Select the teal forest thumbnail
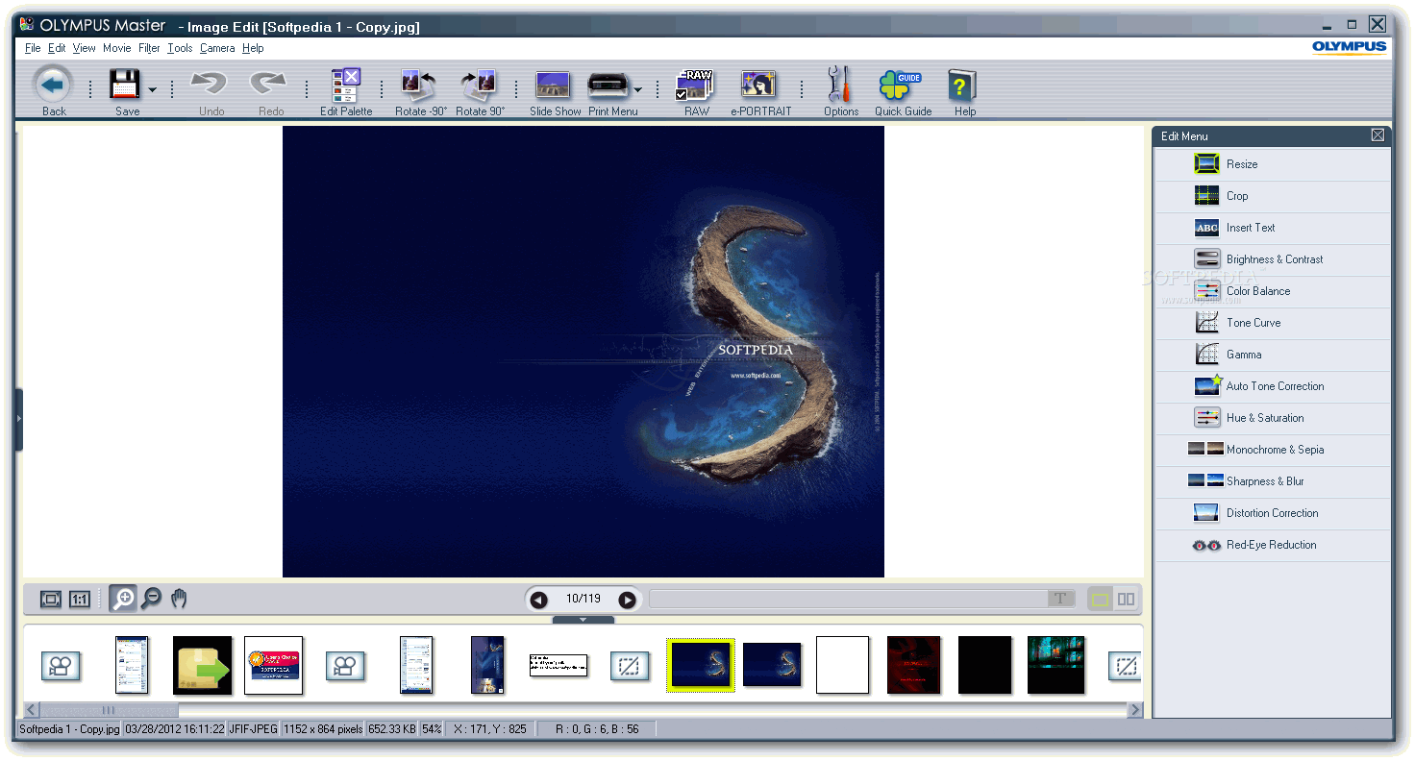 point(1055,665)
